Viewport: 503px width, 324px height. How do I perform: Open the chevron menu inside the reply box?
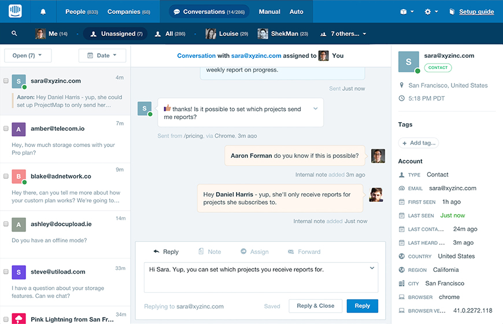click(372, 268)
